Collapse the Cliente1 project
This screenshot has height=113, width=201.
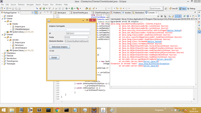[x=2, y=34]
